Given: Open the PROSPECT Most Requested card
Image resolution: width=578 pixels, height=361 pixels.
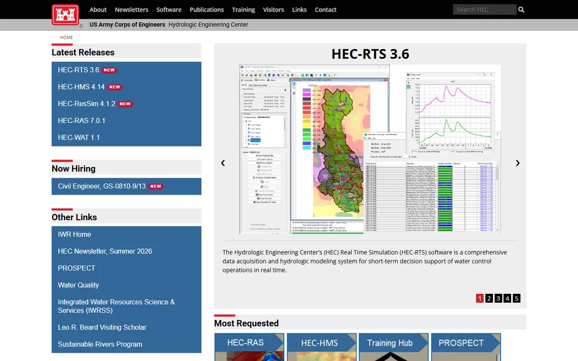Looking at the screenshot, I should [x=466, y=347].
